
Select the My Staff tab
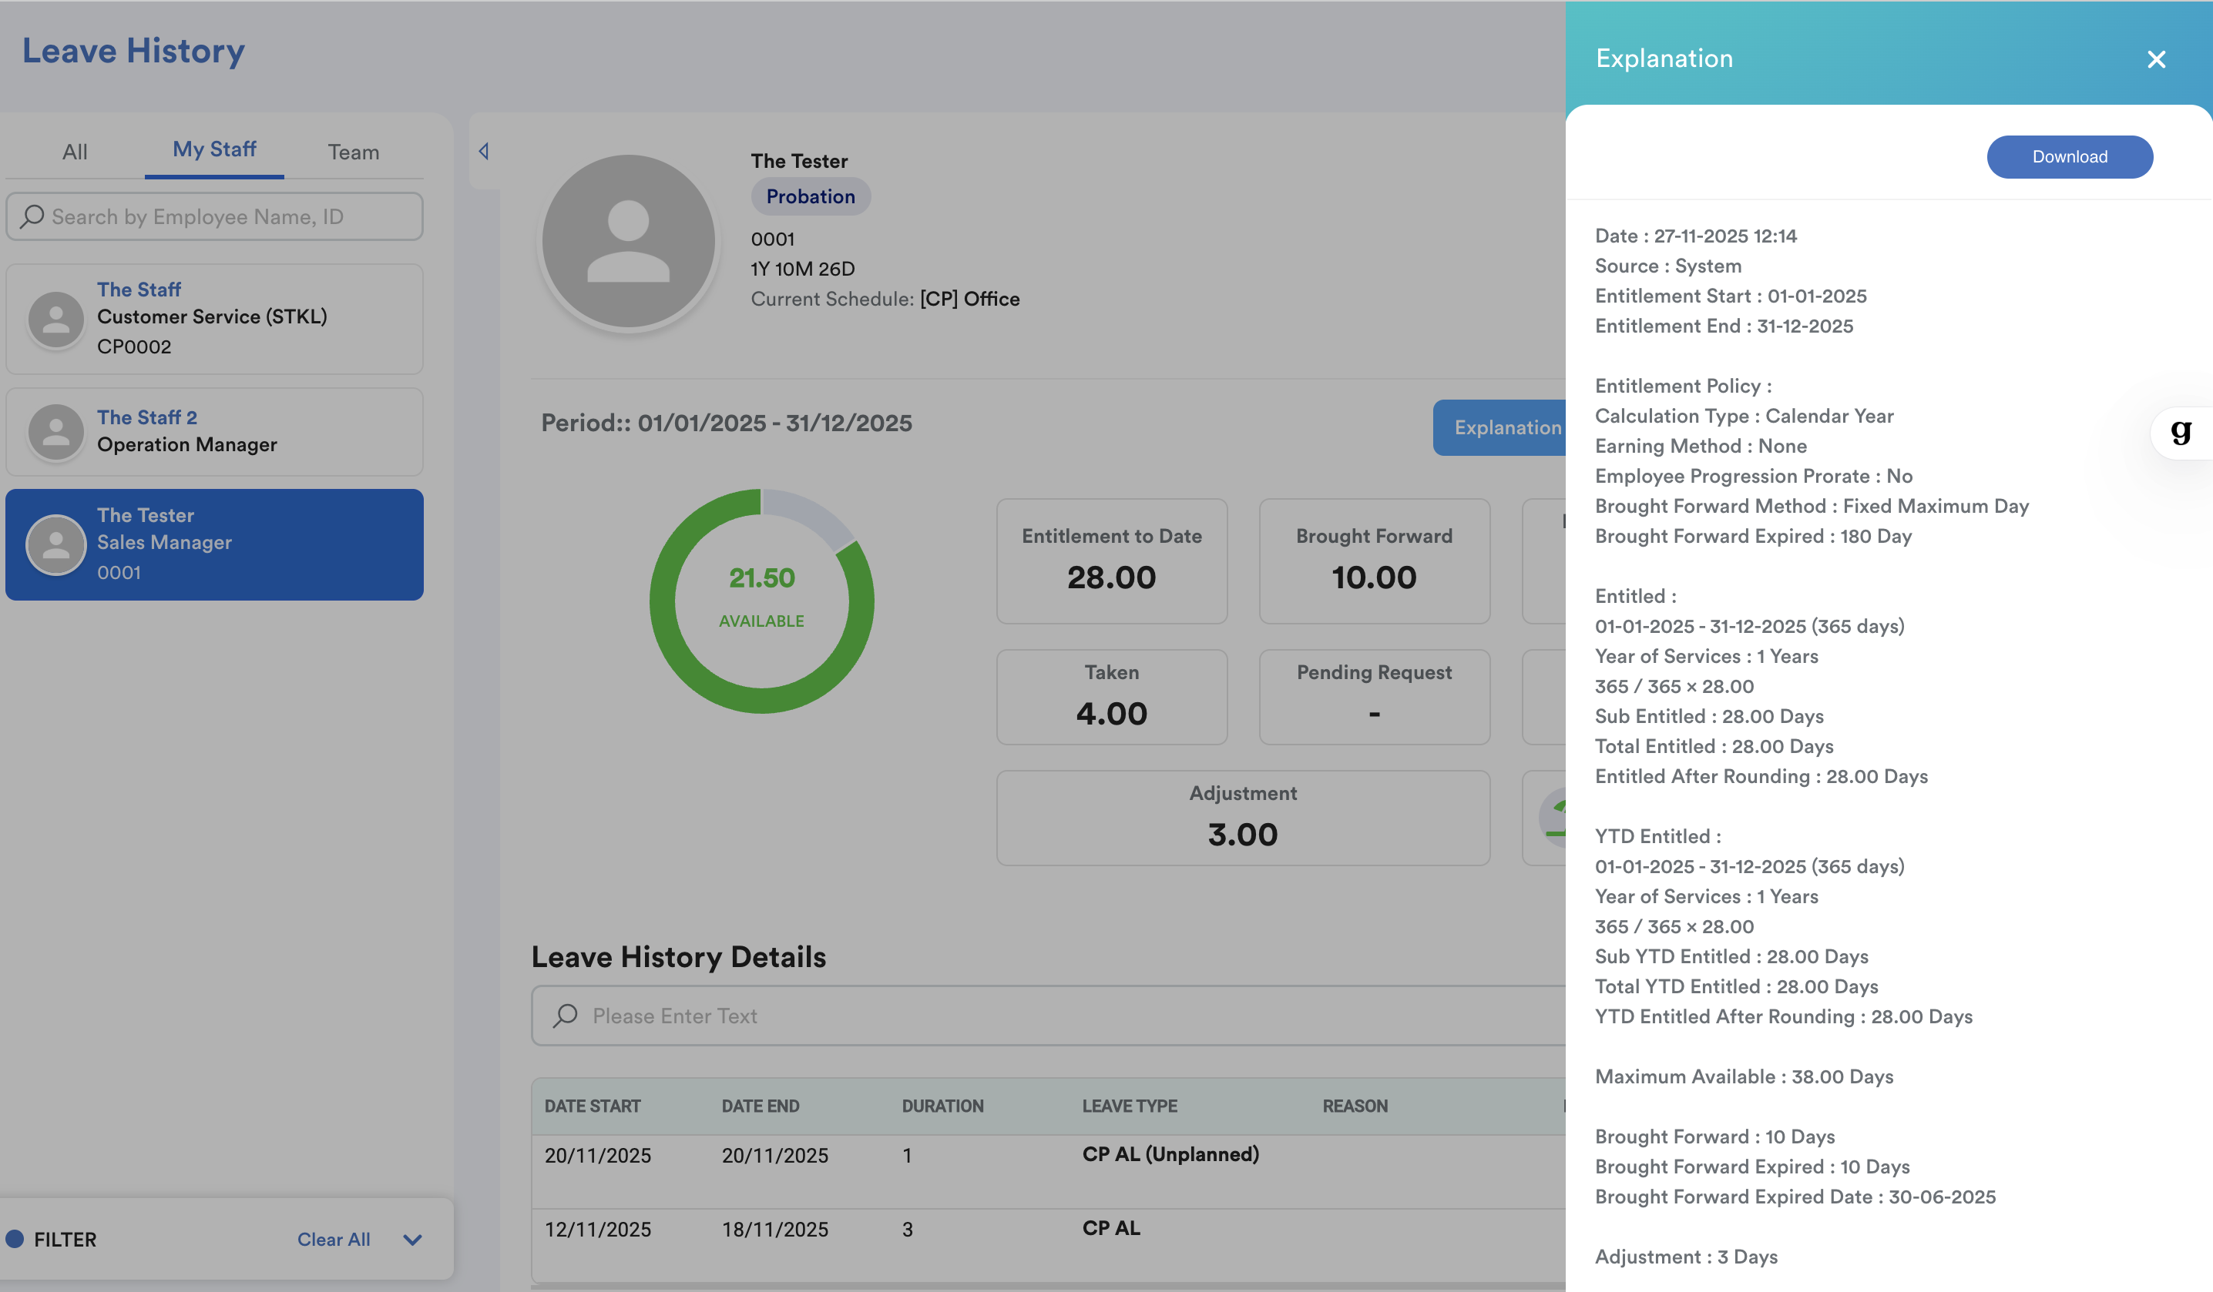(x=214, y=149)
